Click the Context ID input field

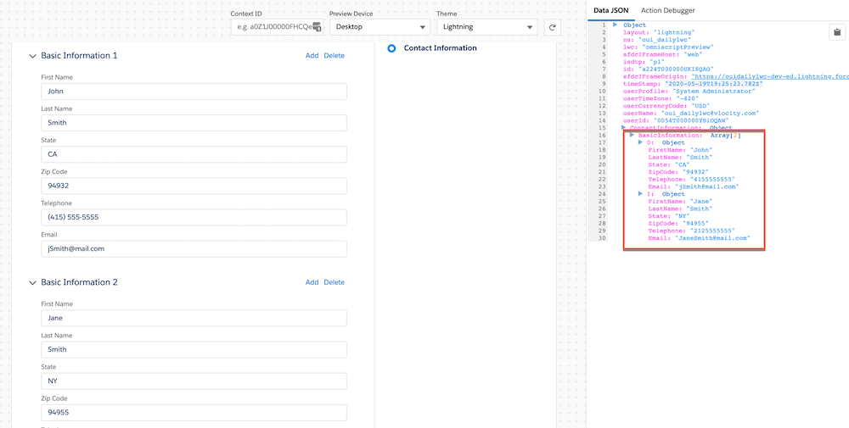(x=272, y=27)
